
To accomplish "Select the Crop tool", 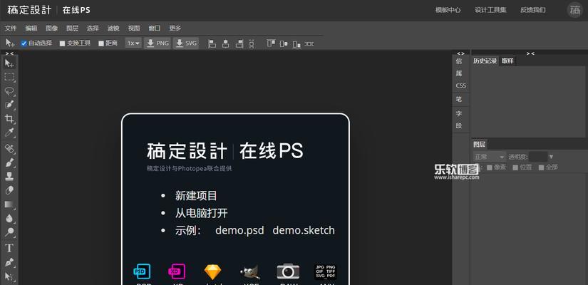I will (x=9, y=119).
